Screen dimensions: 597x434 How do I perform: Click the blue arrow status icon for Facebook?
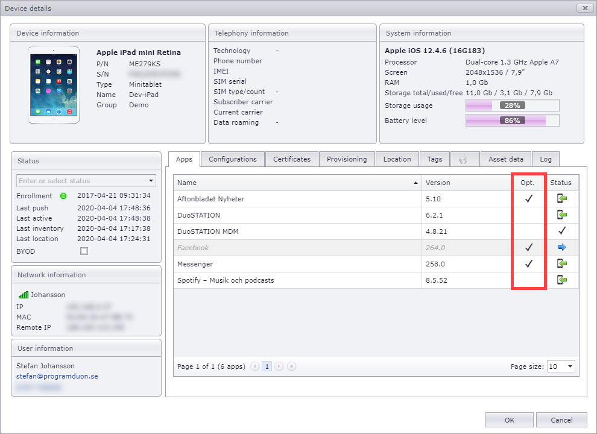click(562, 248)
